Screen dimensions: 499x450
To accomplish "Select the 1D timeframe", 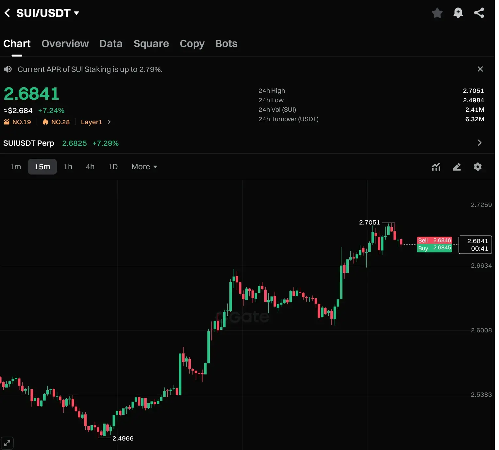I will (113, 167).
